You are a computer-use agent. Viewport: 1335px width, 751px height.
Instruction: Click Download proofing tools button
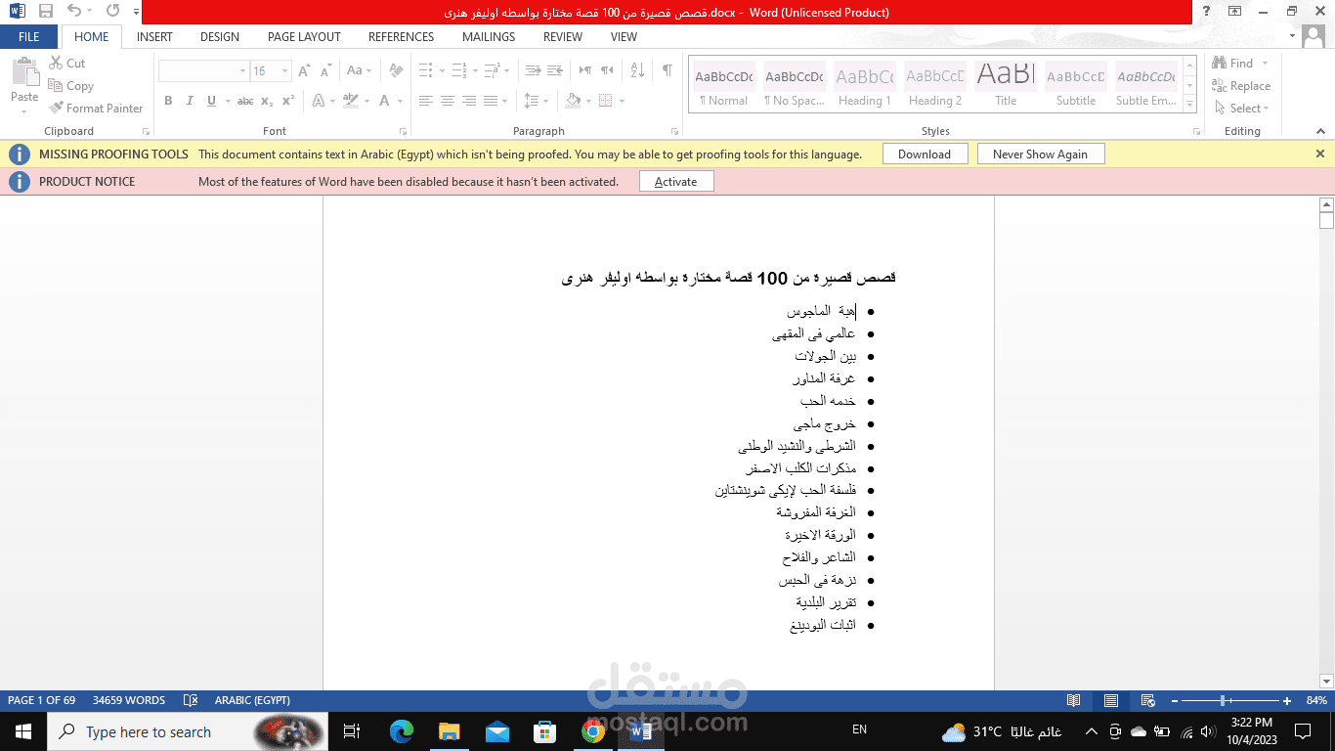click(925, 155)
